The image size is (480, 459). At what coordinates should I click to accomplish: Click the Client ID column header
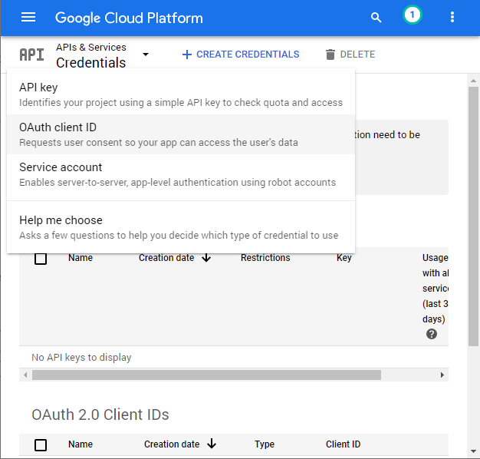pyautogui.click(x=344, y=444)
